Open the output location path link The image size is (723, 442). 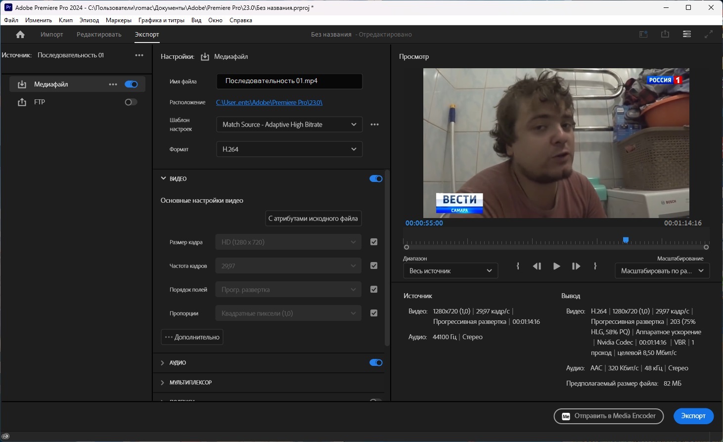pyautogui.click(x=269, y=102)
